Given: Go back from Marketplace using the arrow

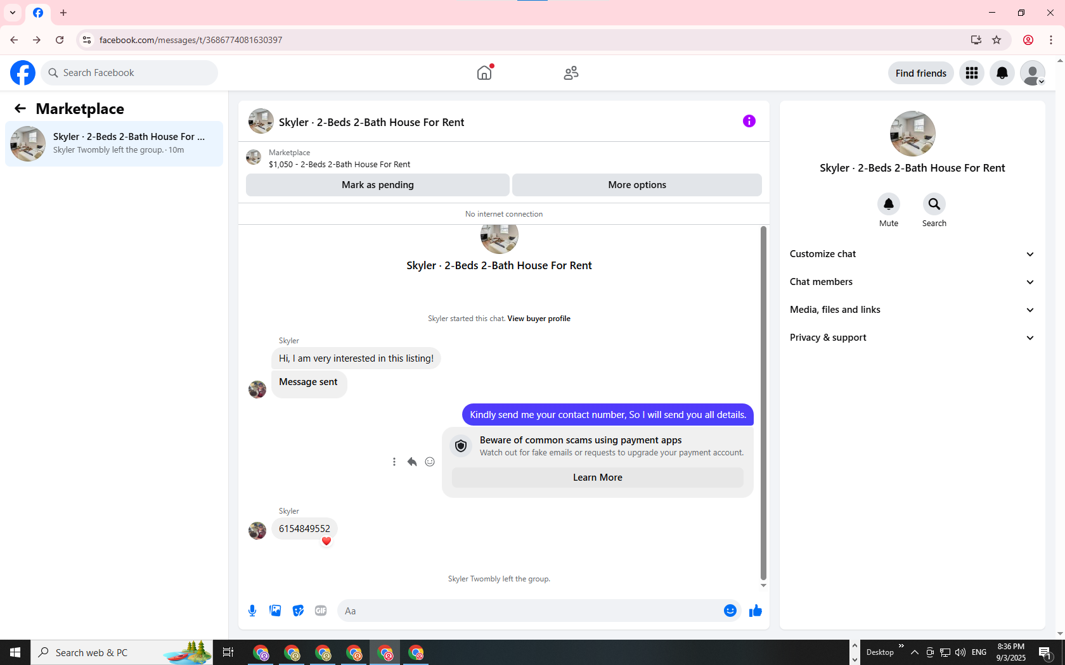Looking at the screenshot, I should (x=20, y=109).
